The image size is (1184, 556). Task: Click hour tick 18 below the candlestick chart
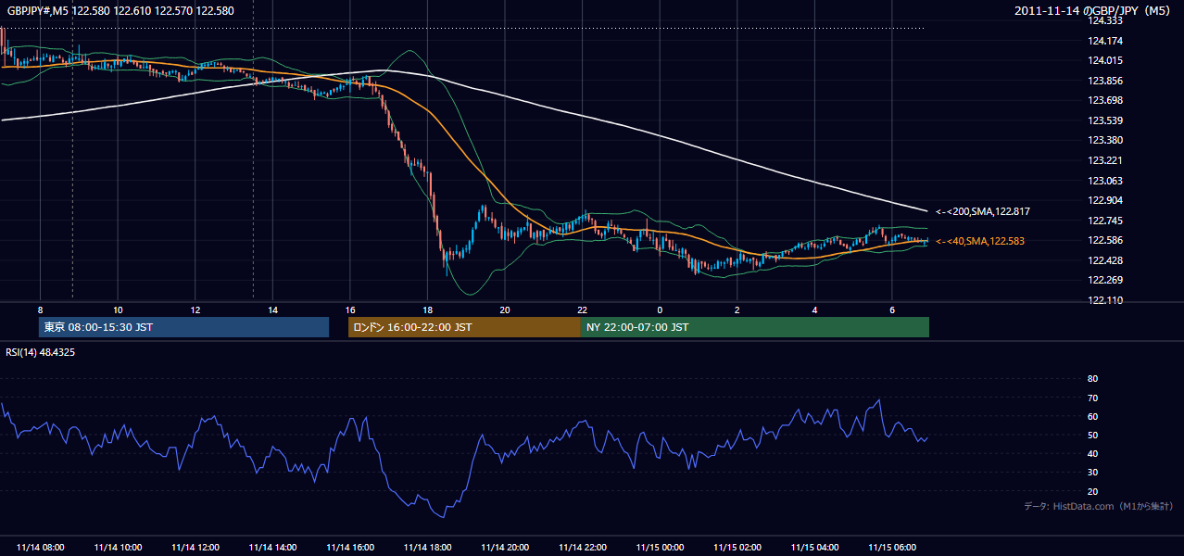click(x=427, y=310)
